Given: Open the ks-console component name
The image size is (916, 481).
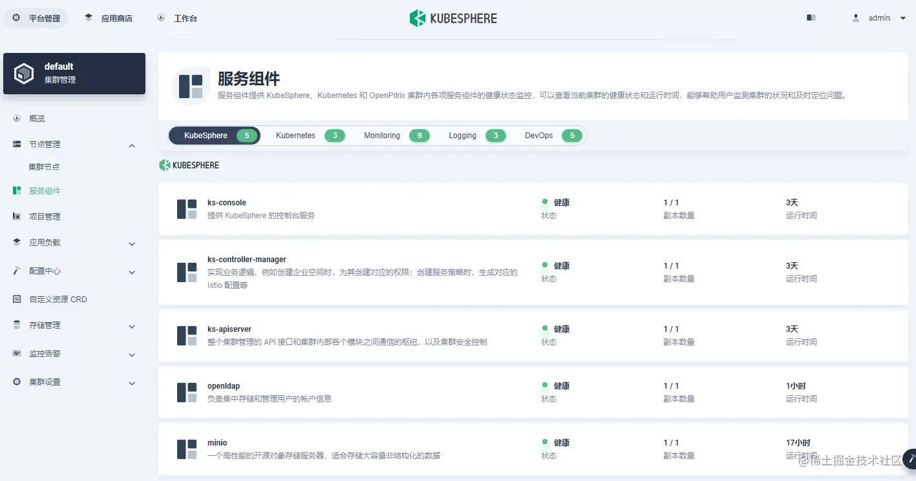Looking at the screenshot, I should tap(227, 203).
